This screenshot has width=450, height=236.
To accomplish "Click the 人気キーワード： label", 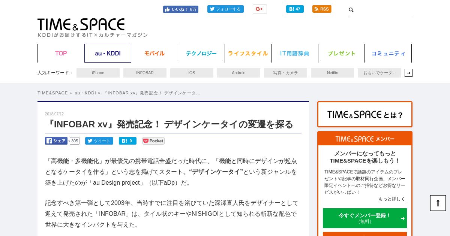I will coord(55,73).
